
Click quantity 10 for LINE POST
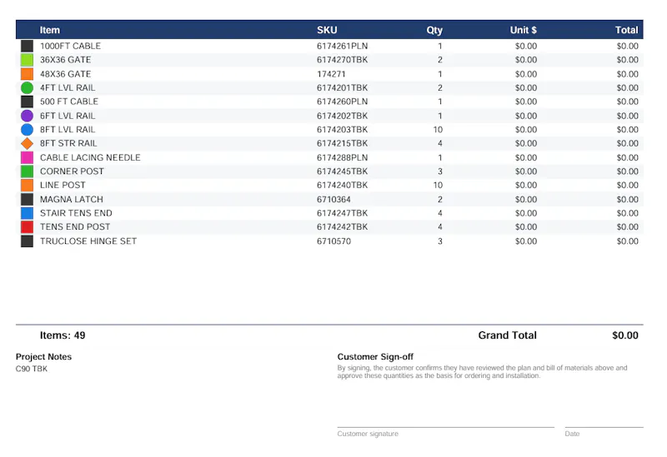pyautogui.click(x=438, y=185)
